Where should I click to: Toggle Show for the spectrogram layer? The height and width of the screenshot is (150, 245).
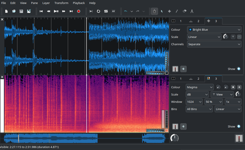(239, 126)
